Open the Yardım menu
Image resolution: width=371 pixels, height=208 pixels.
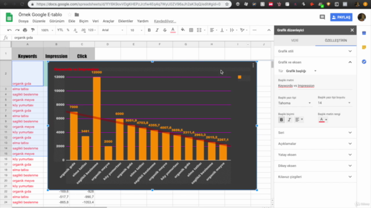click(x=143, y=21)
